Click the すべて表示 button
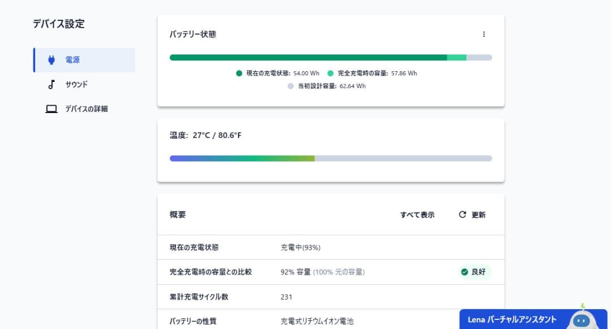This screenshot has width=611, height=329. click(417, 215)
